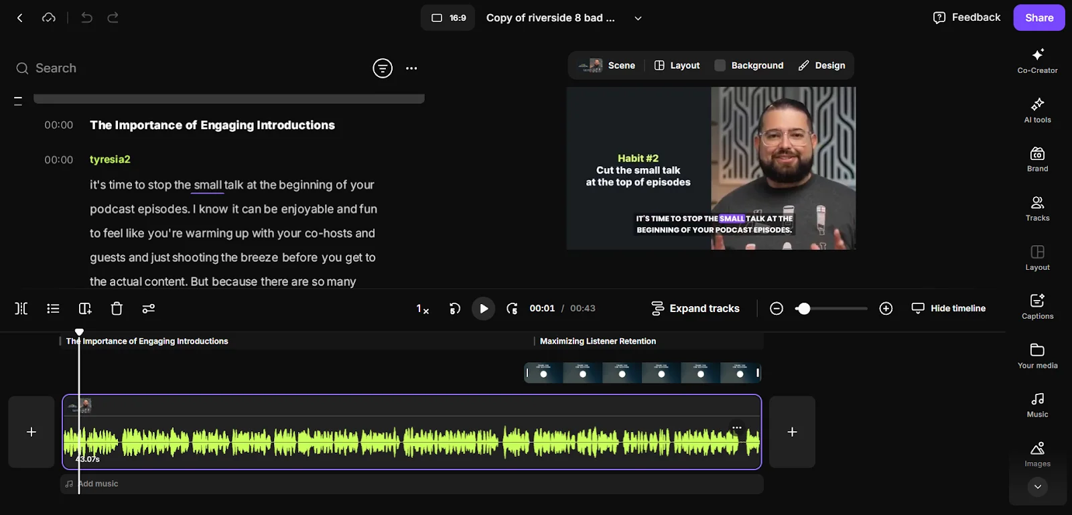Click the word 'small' in transcript
This screenshot has height=515, width=1072.
pyautogui.click(x=208, y=185)
